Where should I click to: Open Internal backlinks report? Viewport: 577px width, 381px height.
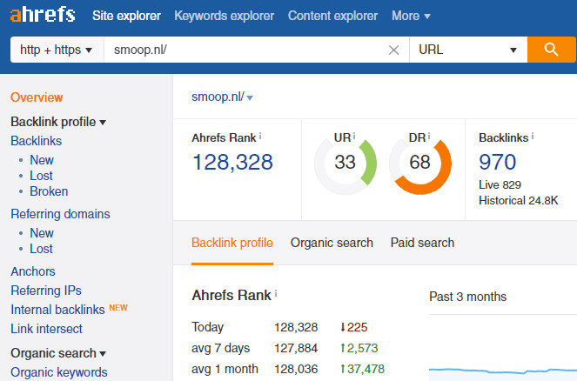click(57, 310)
